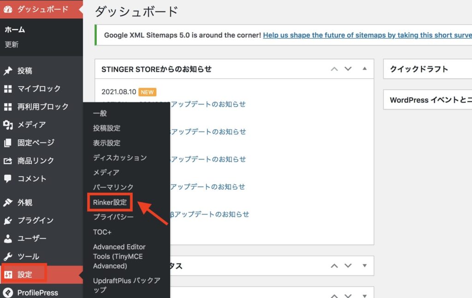Open first アップデートのお知らせ link below 2021.08.10
The width and height of the screenshot is (472, 298).
pyautogui.click(x=208, y=104)
